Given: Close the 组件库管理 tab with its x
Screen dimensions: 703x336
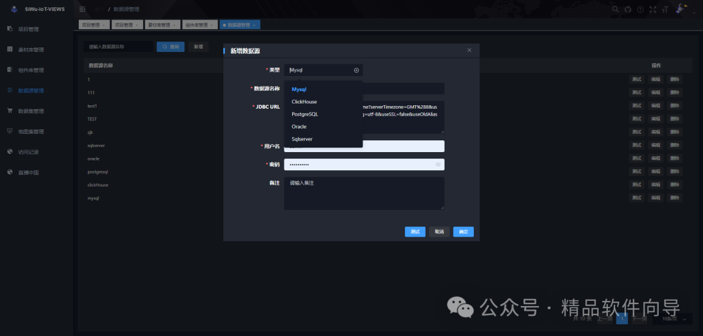Looking at the screenshot, I should pos(212,25).
